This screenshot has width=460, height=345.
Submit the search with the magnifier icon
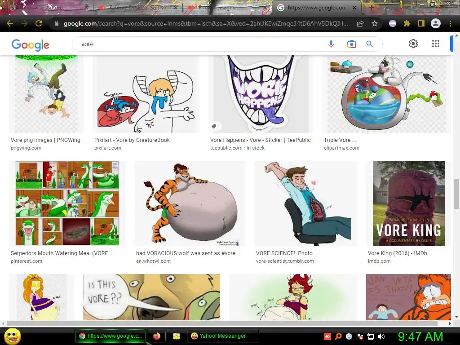369,44
